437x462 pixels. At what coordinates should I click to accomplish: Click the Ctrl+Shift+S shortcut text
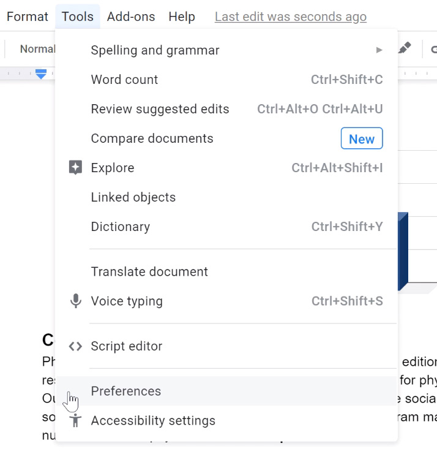347,301
